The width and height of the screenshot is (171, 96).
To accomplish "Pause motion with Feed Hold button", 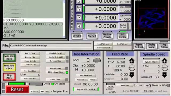I will (x=9, y=67).
